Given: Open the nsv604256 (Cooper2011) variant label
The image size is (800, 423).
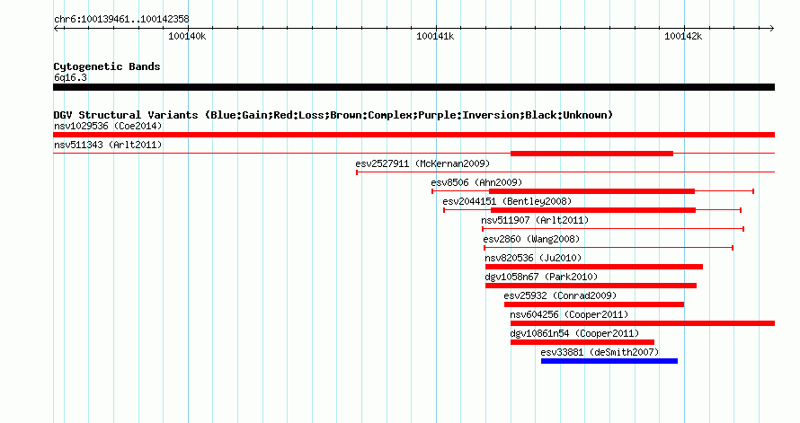Looking at the screenshot, I should [x=569, y=314].
